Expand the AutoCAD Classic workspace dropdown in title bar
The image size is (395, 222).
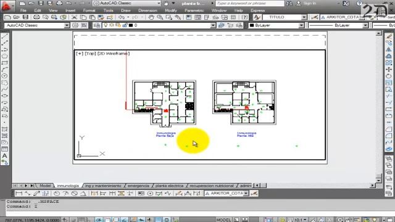click(159, 3)
